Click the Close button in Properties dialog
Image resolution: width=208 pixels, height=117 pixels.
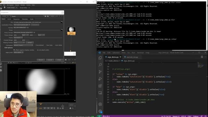[59, 60]
